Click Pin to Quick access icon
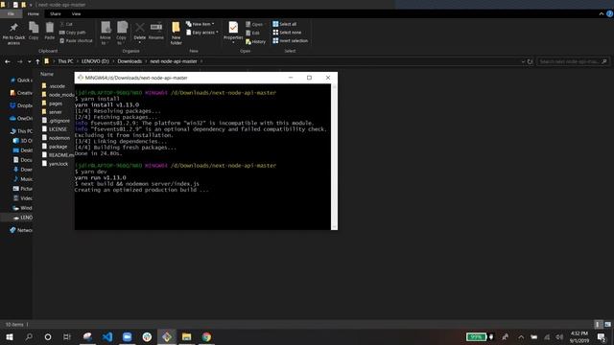Screen dimensions: 614x345 pos(13,32)
